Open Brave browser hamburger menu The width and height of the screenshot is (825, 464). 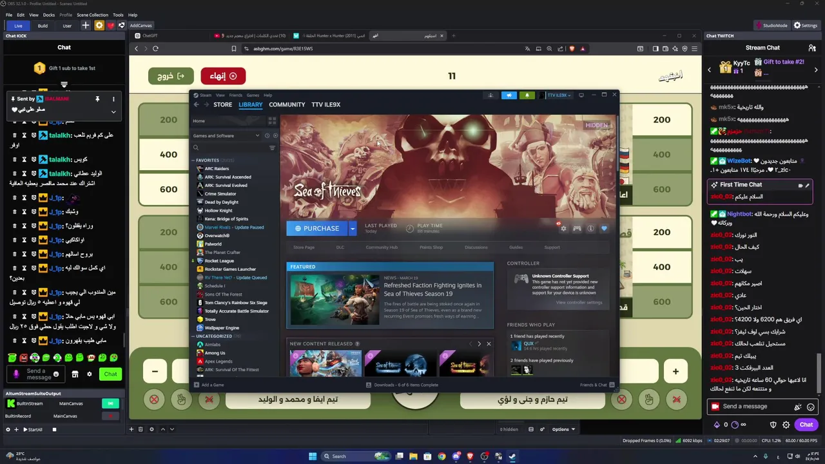[x=694, y=48]
